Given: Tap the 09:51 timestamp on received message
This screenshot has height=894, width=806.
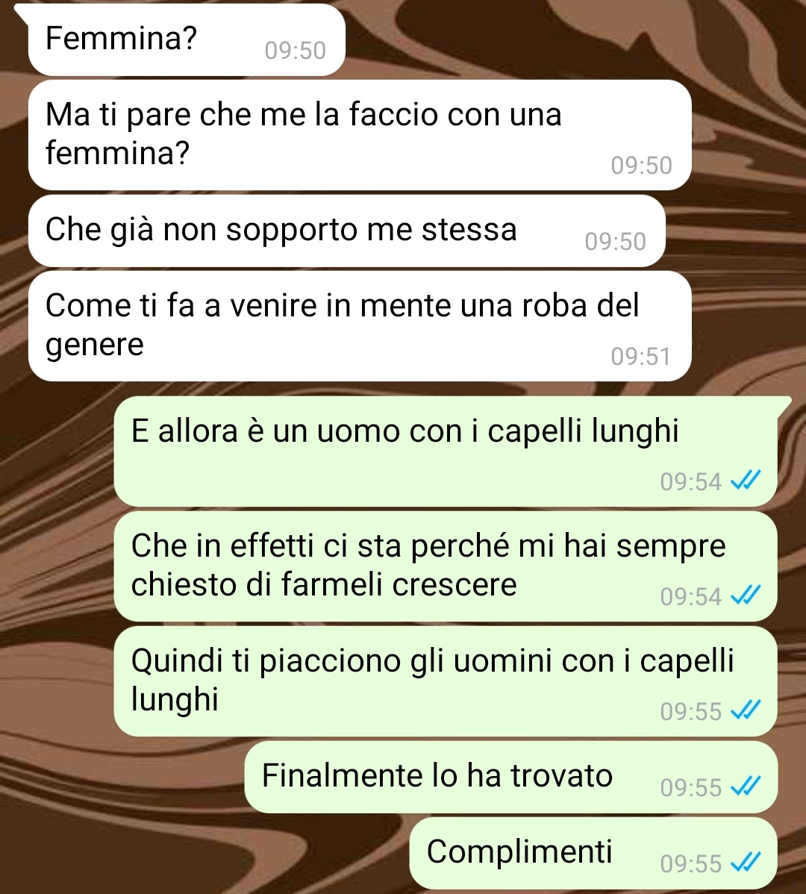Looking at the screenshot, I should pyautogui.click(x=641, y=357).
